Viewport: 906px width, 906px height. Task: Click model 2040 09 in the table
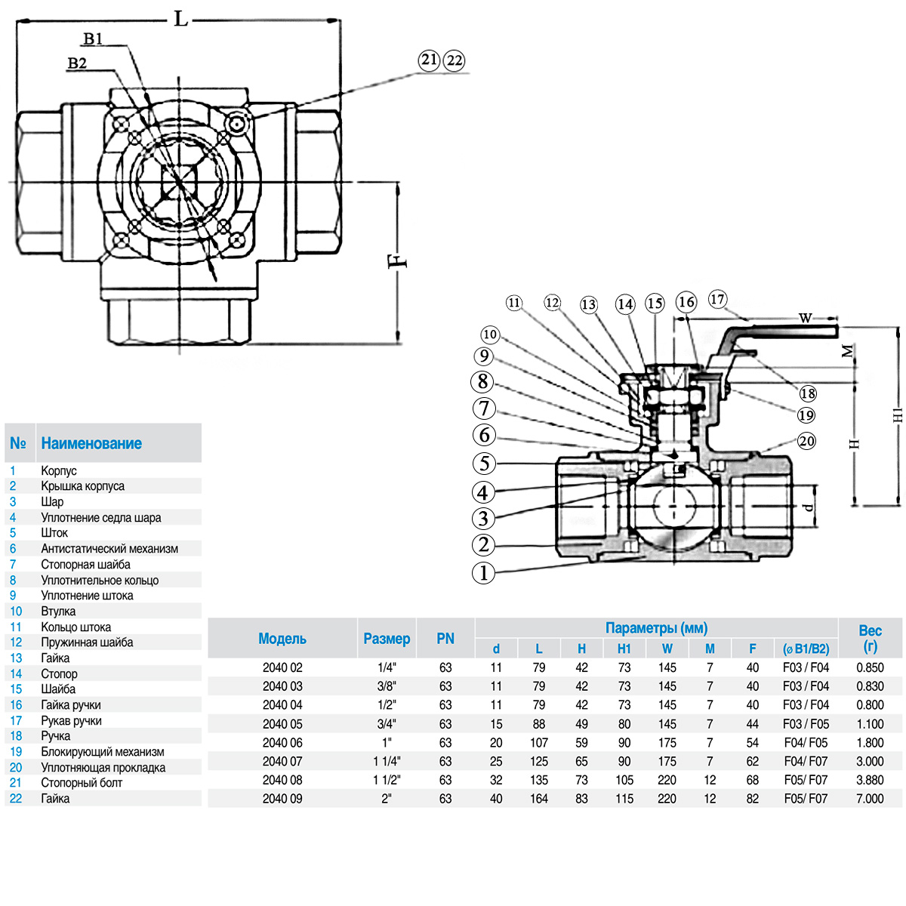(282, 799)
